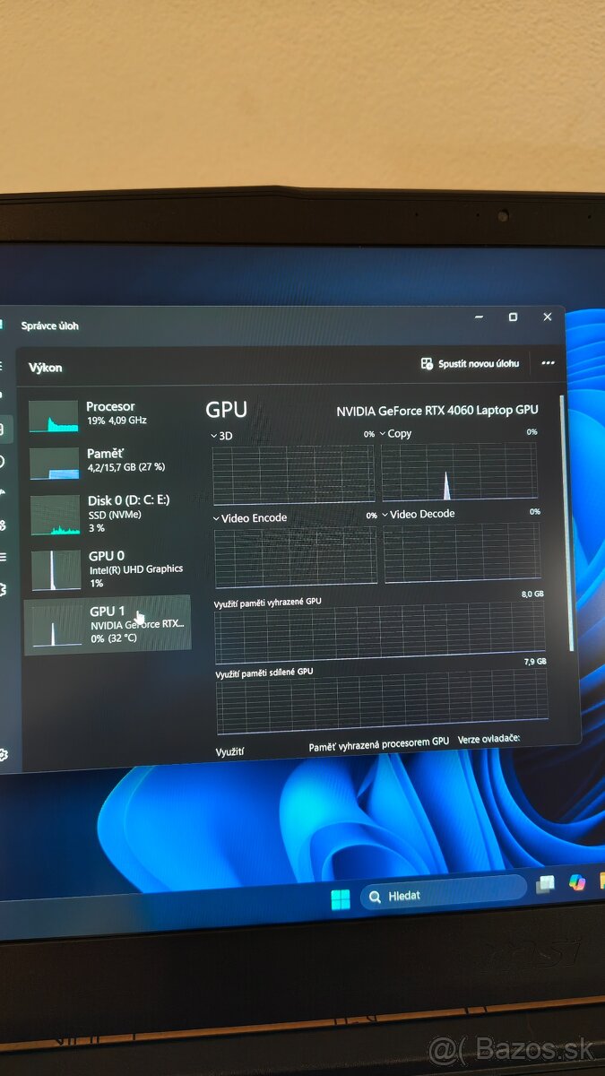This screenshot has height=1076, width=605.
Task: Click the 4,2/15,7 GB (27 %) value
Action: pyautogui.click(x=125, y=467)
